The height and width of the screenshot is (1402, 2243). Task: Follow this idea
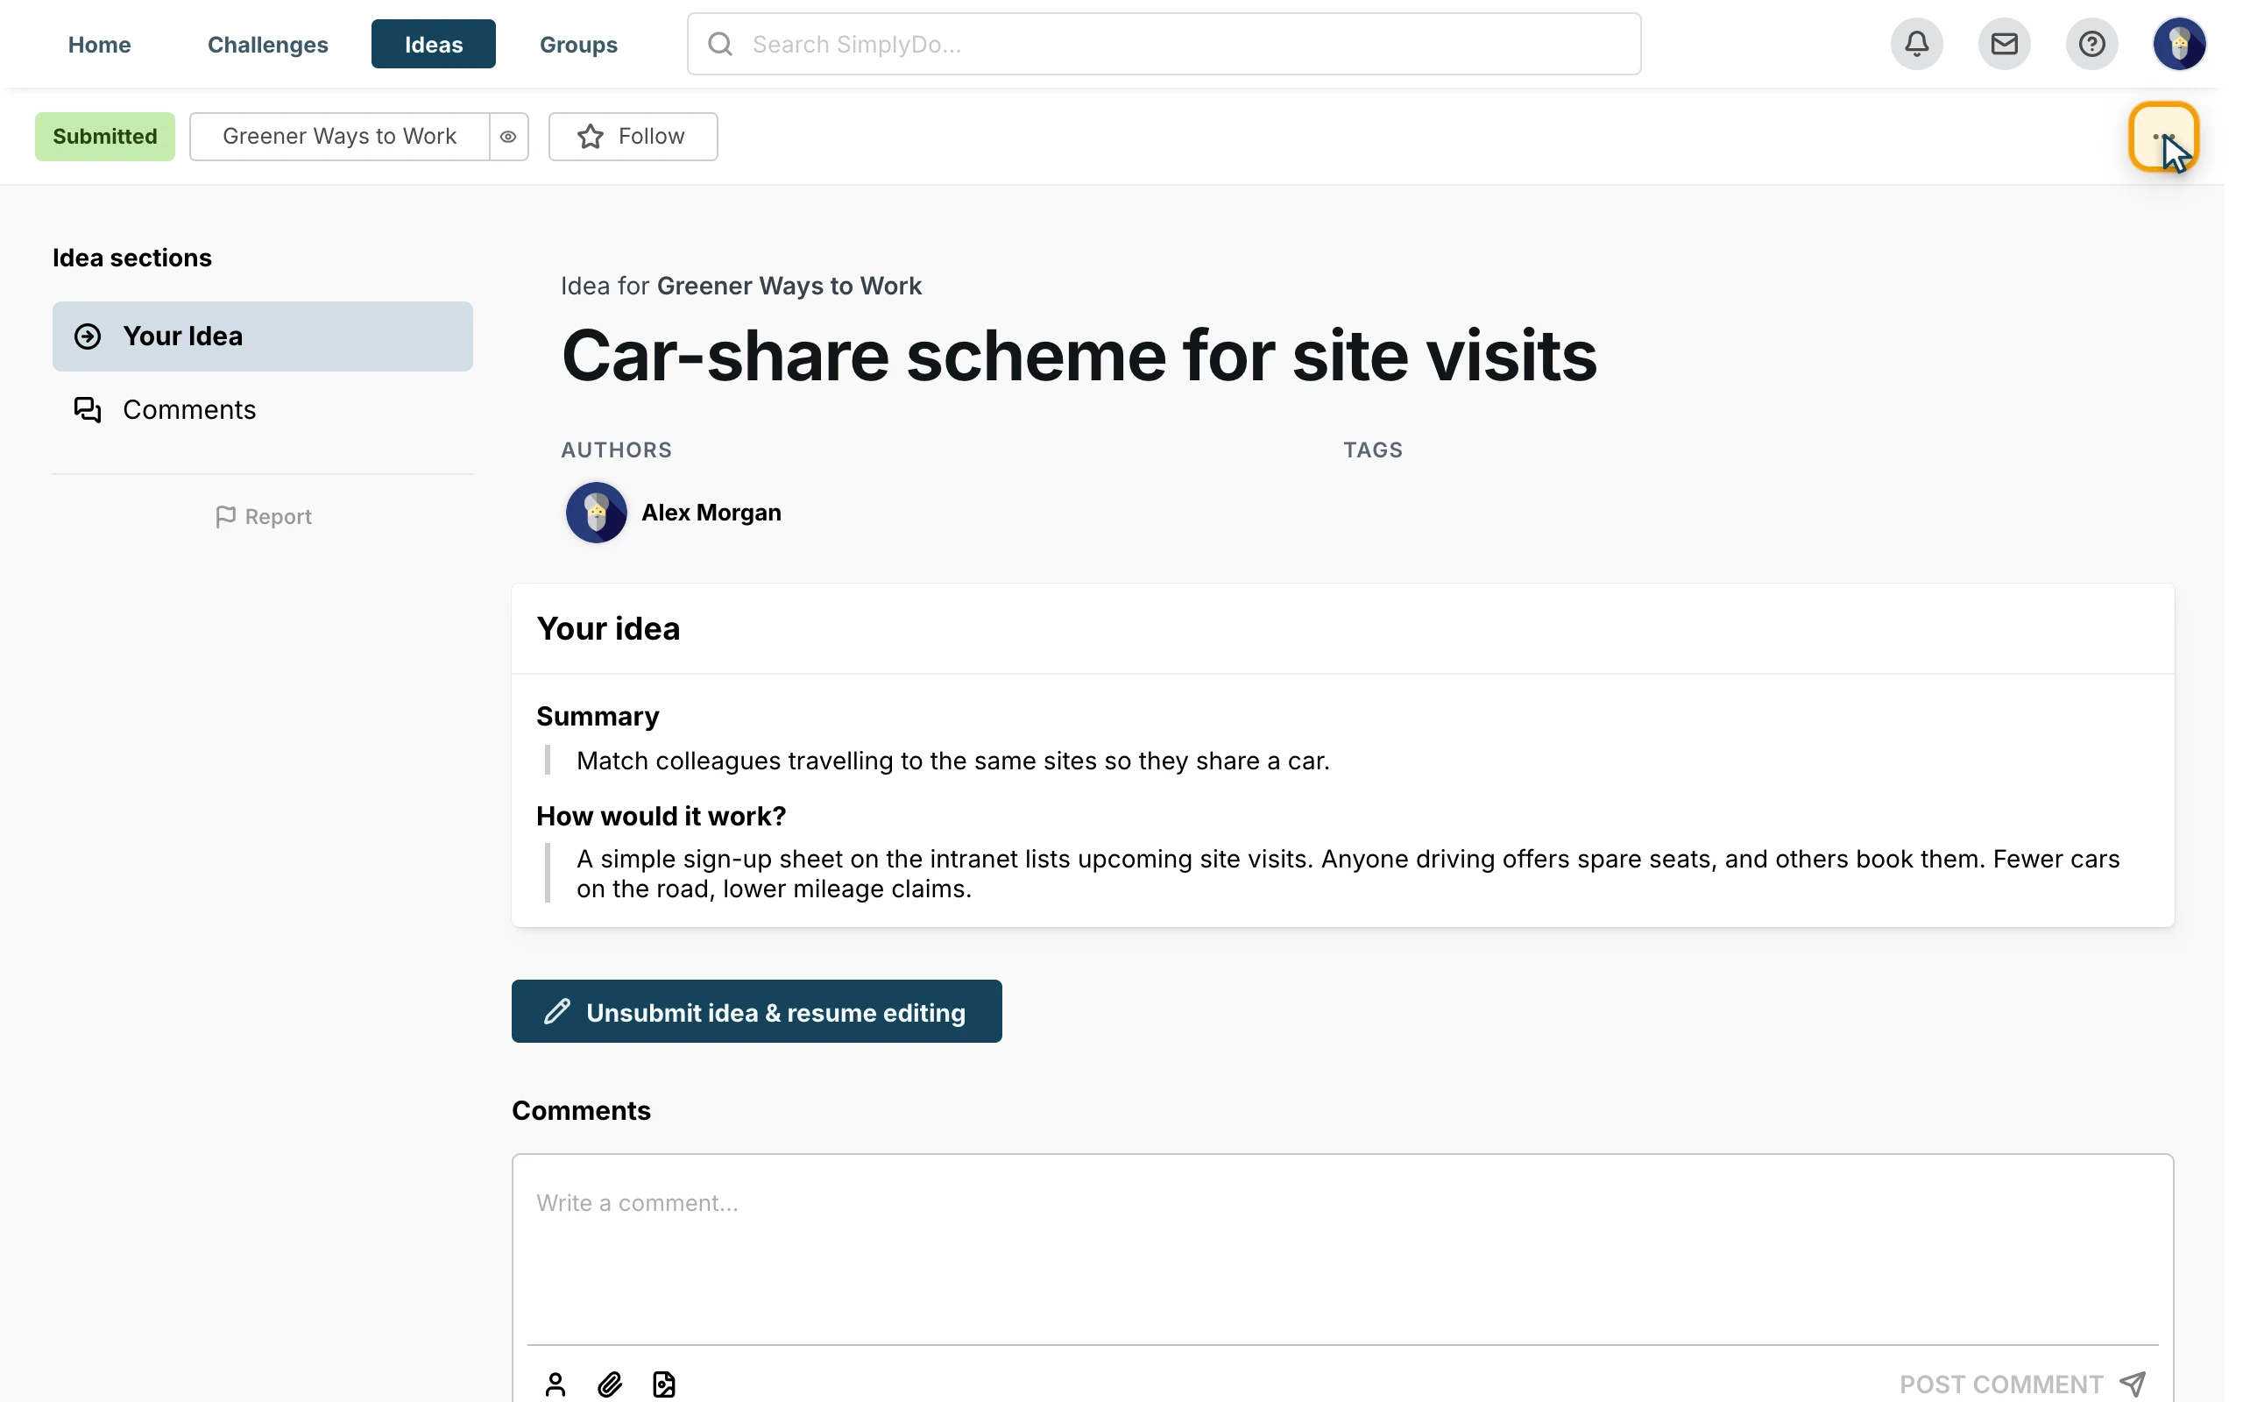pyautogui.click(x=633, y=137)
